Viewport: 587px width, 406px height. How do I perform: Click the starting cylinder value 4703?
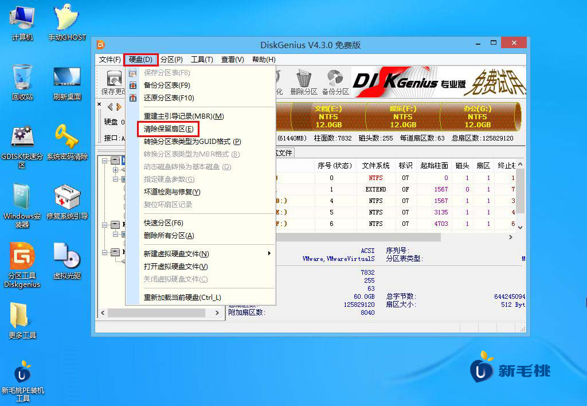(441, 224)
